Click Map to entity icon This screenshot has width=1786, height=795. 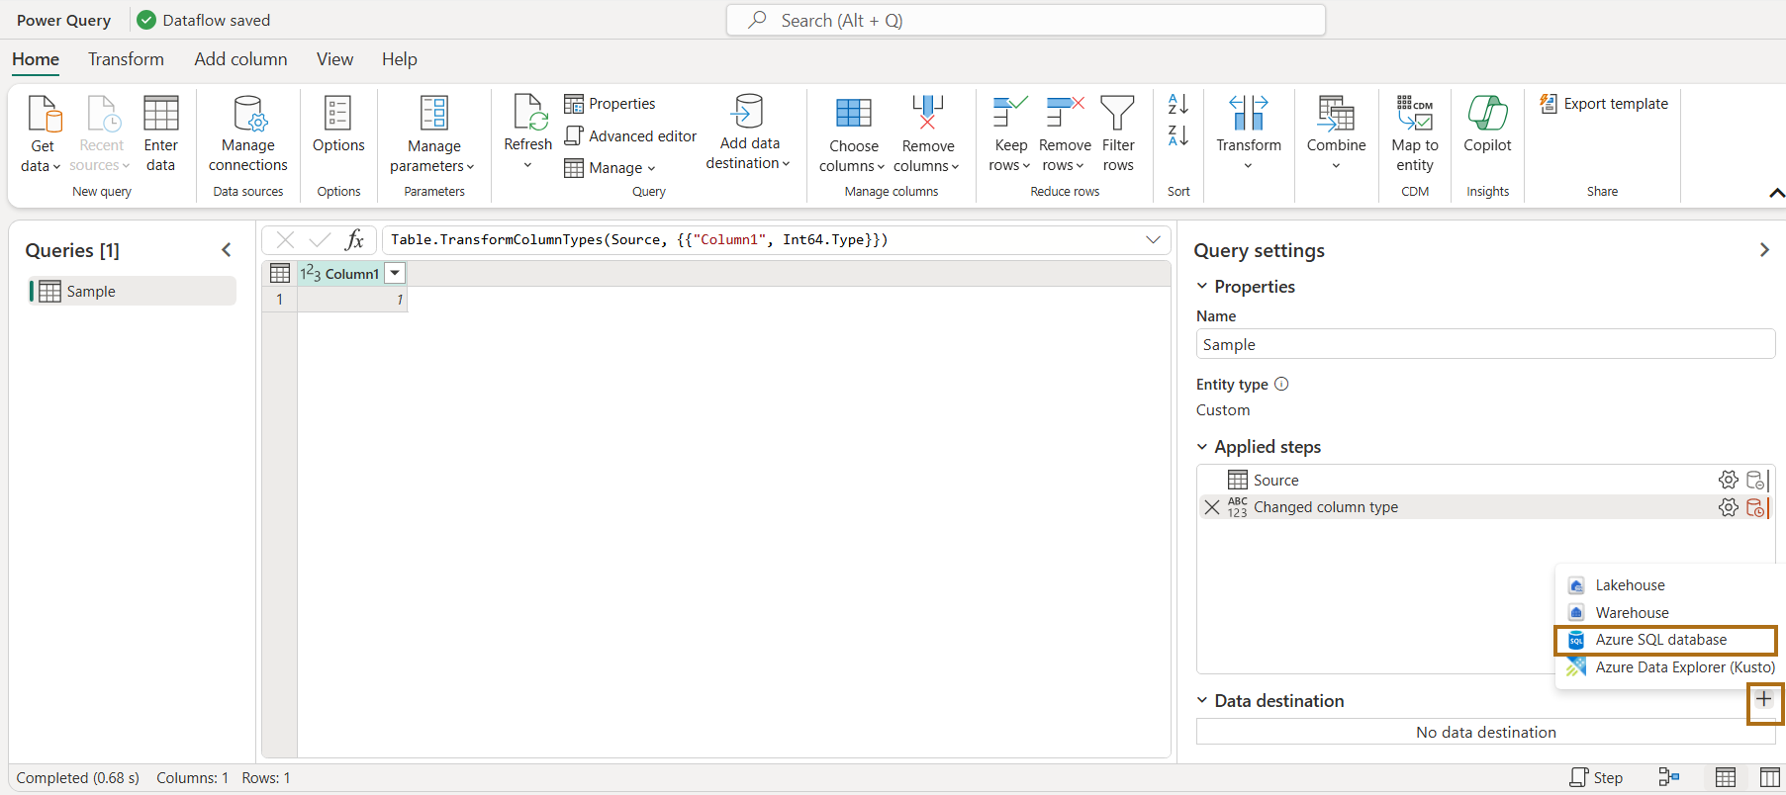(x=1415, y=114)
